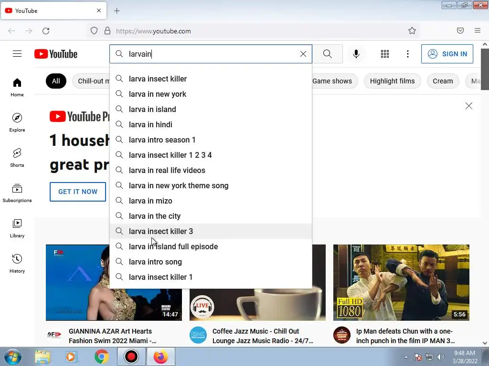Choose suggestion 'larva in island'
The height and width of the screenshot is (366, 489).
pos(211,109)
